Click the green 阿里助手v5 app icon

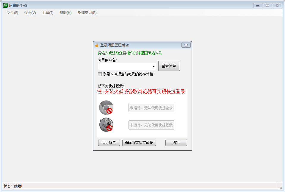[5, 5]
